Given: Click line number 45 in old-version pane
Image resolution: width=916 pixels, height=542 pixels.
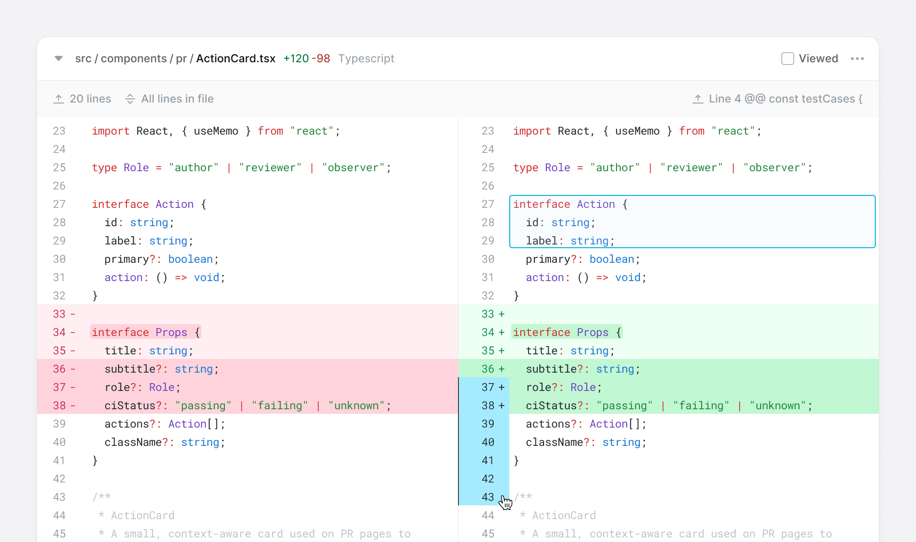Looking at the screenshot, I should pos(59,534).
